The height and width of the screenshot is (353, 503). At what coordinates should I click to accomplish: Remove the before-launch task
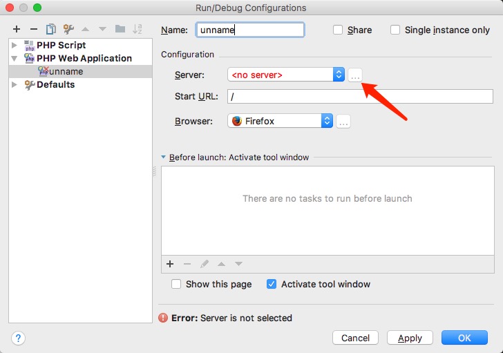(x=187, y=264)
